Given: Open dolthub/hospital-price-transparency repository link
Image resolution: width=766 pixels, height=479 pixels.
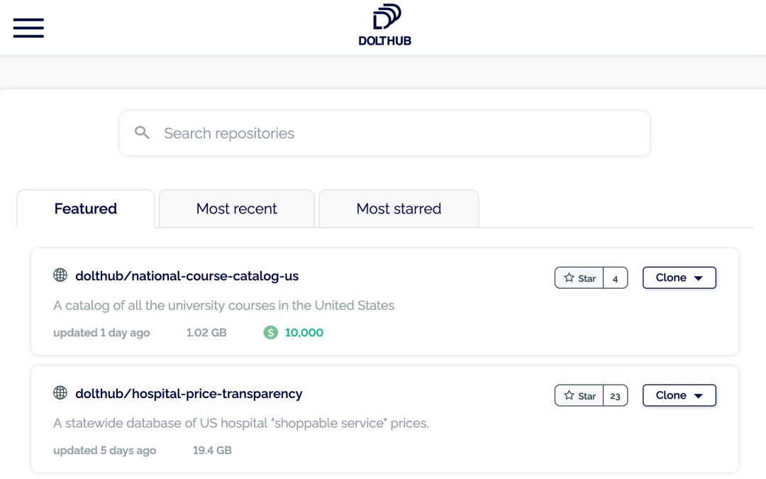Looking at the screenshot, I should (189, 394).
